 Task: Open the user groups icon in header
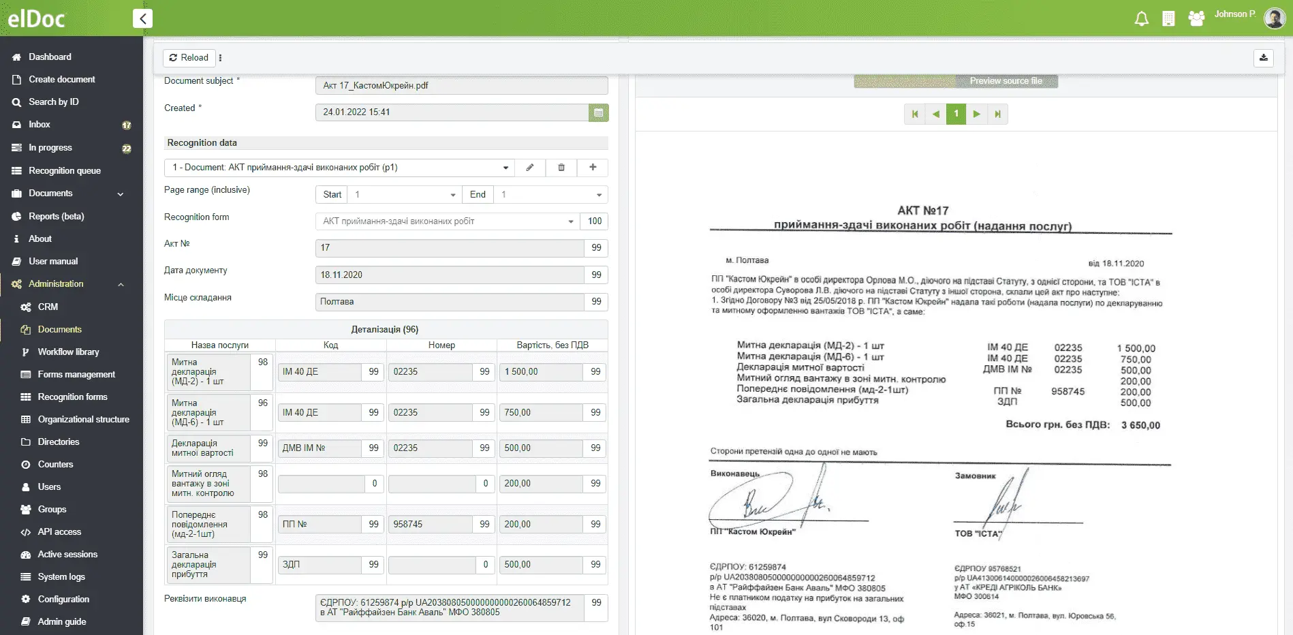1196,19
